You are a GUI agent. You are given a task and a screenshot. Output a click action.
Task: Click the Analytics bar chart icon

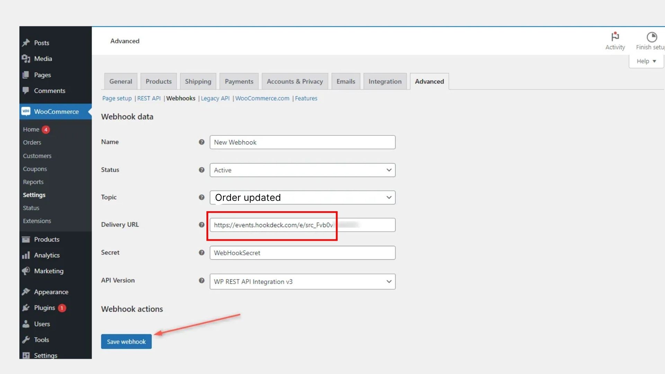[x=26, y=256]
